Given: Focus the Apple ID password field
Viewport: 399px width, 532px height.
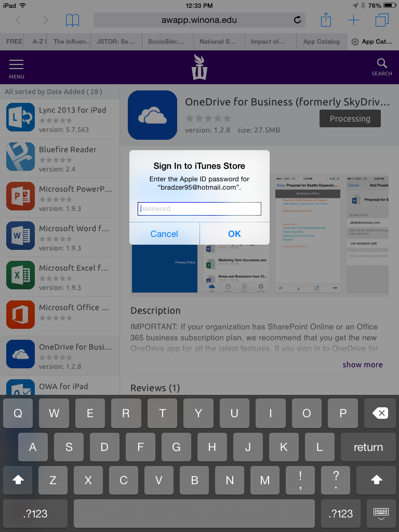Looking at the screenshot, I should click(199, 209).
